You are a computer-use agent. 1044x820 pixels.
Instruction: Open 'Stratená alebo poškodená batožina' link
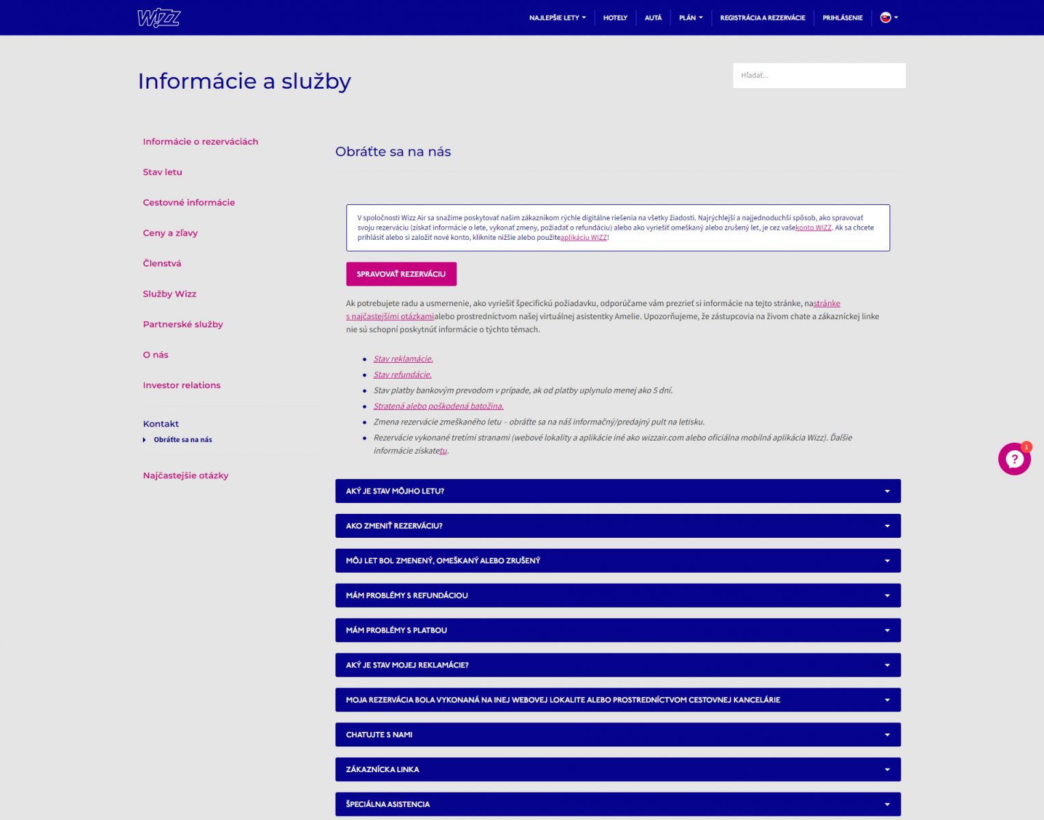[x=438, y=406]
